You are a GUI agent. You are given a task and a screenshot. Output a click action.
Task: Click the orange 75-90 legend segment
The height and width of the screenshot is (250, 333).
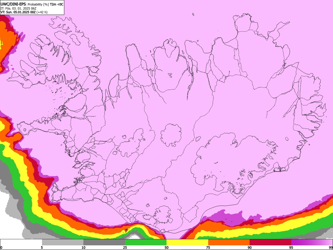pyautogui.click(x=229, y=242)
